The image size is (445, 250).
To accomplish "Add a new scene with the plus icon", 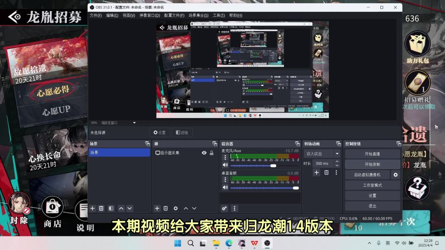I will pos(93,208).
